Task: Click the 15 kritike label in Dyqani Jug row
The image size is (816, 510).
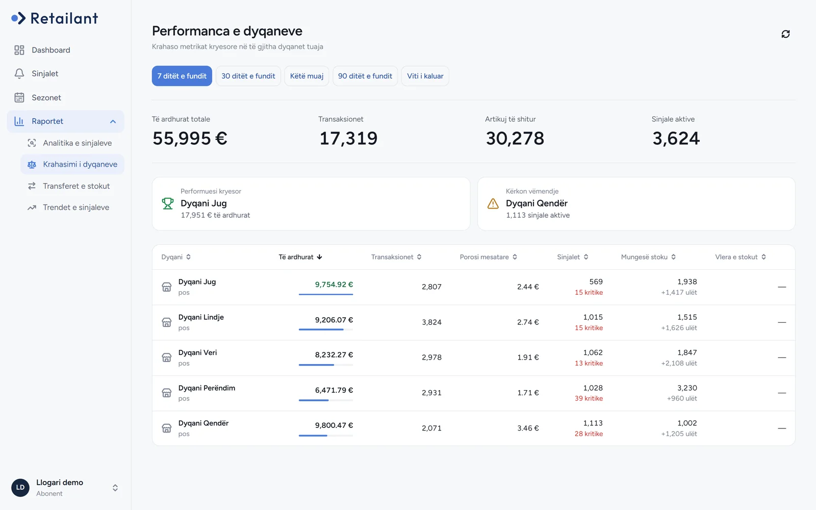Action: point(589,293)
